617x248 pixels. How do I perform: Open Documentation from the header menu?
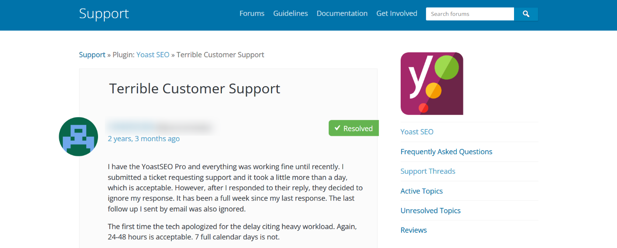342,14
